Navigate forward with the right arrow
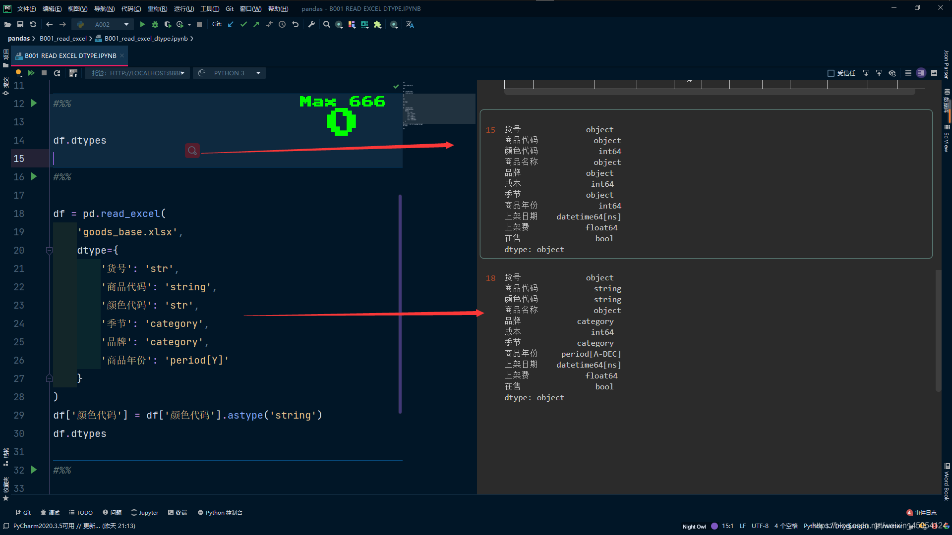This screenshot has height=535, width=952. (x=62, y=24)
